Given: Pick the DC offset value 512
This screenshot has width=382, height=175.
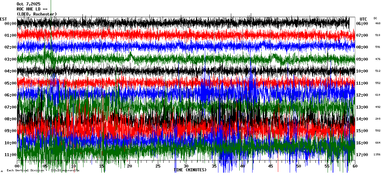Looking at the screenshot, I should tap(378, 71).
